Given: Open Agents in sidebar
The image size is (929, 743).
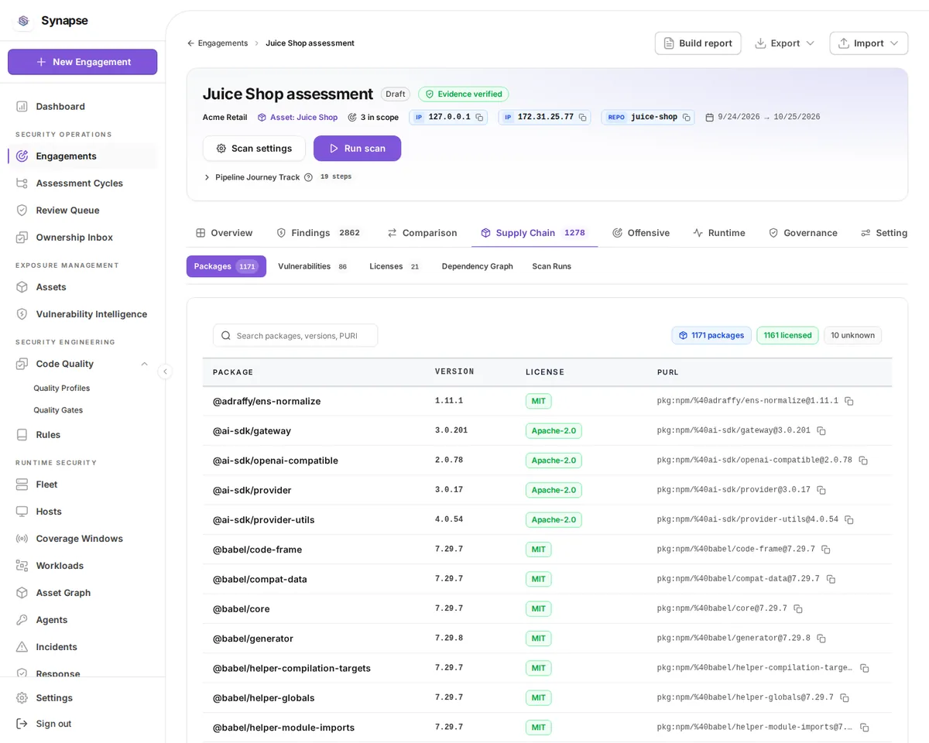Looking at the screenshot, I should pos(82,620).
